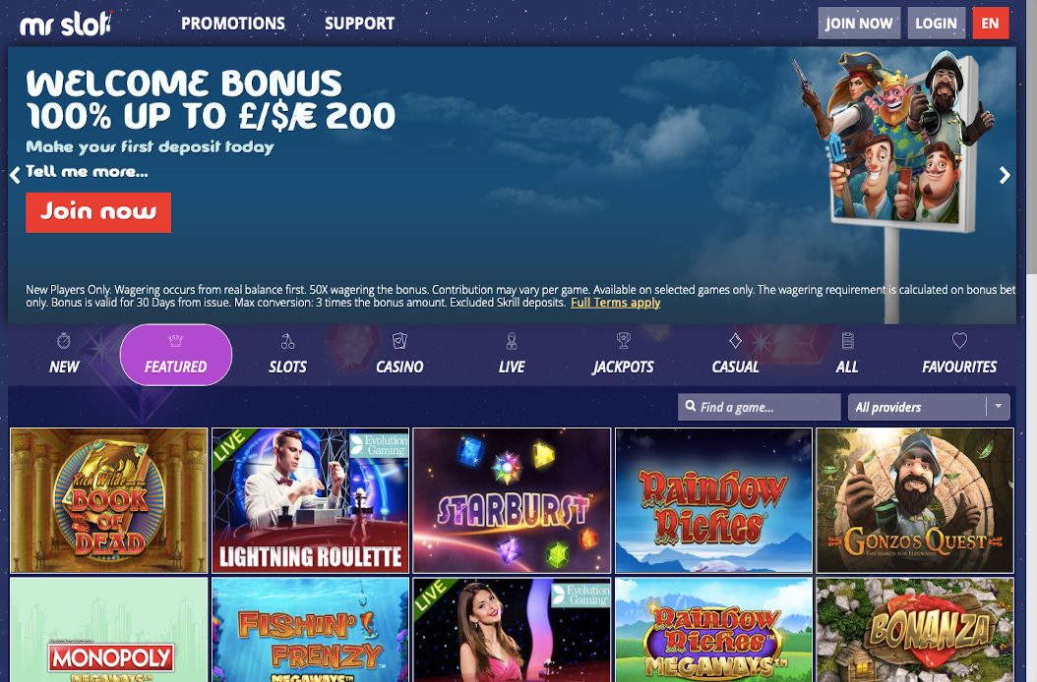Click the Login button in header
The height and width of the screenshot is (682, 1037).
(936, 24)
